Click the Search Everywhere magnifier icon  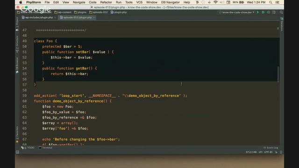(281, 13)
